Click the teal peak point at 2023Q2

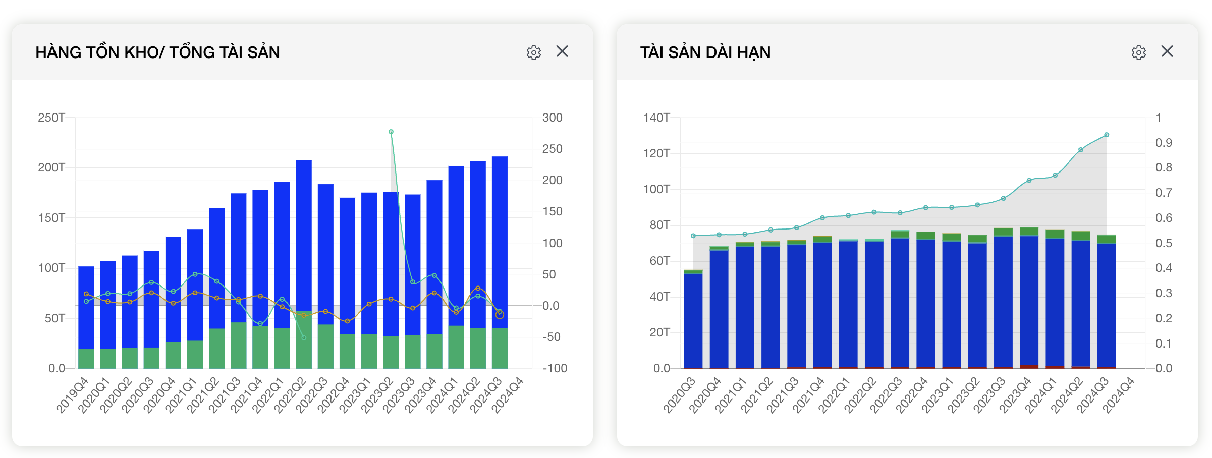pyautogui.click(x=391, y=132)
